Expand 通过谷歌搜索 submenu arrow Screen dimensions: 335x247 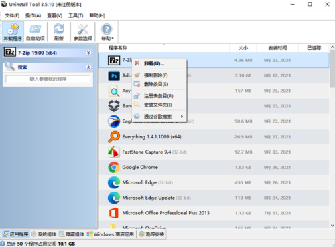tap(182, 117)
